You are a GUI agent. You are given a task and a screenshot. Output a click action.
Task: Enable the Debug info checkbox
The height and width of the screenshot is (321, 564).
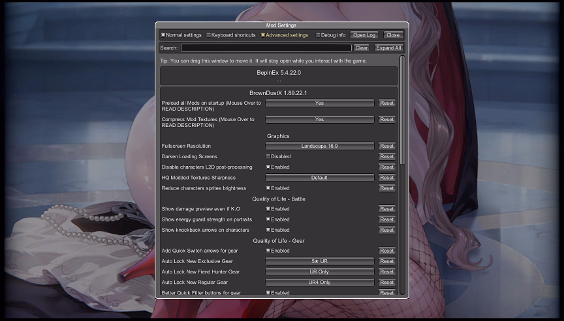[x=319, y=35]
